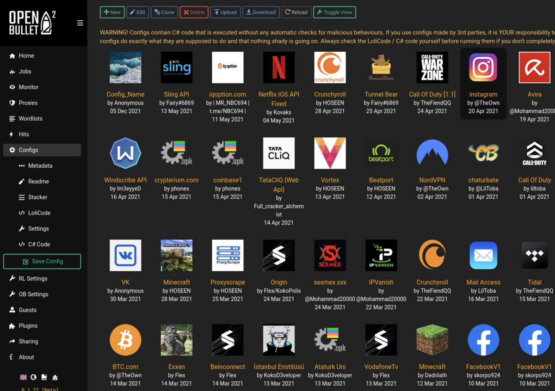Select the VK config icon
The width and height of the screenshot is (555, 391).
[125, 255]
